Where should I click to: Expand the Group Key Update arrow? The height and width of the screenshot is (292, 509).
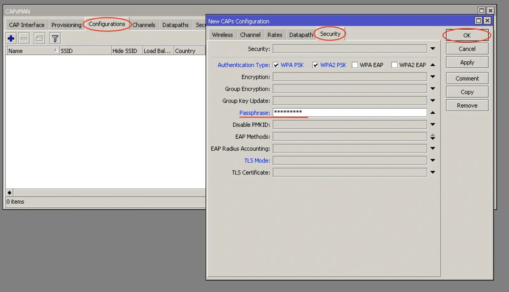tap(433, 100)
